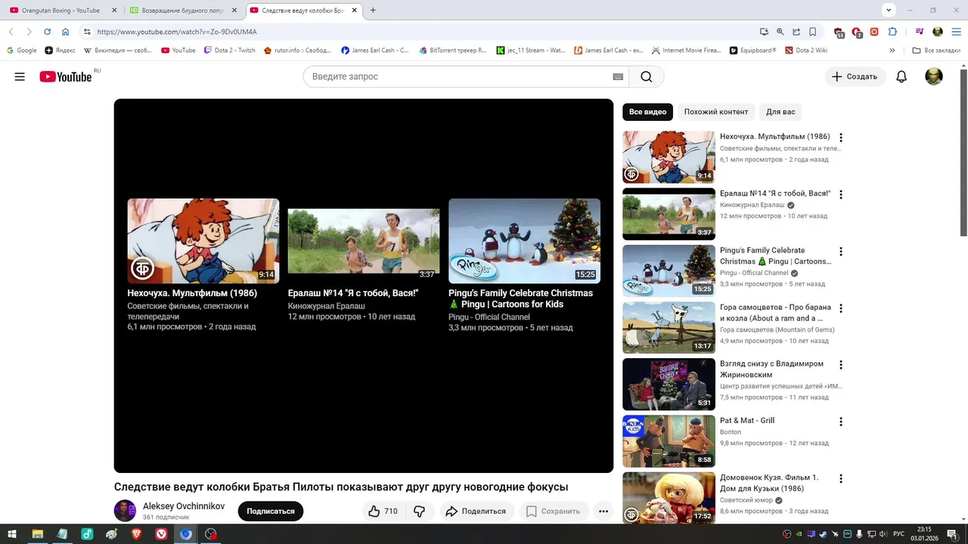This screenshot has width=968, height=544.
Task: Open more options for Pingu's Family video
Action: 840,251
